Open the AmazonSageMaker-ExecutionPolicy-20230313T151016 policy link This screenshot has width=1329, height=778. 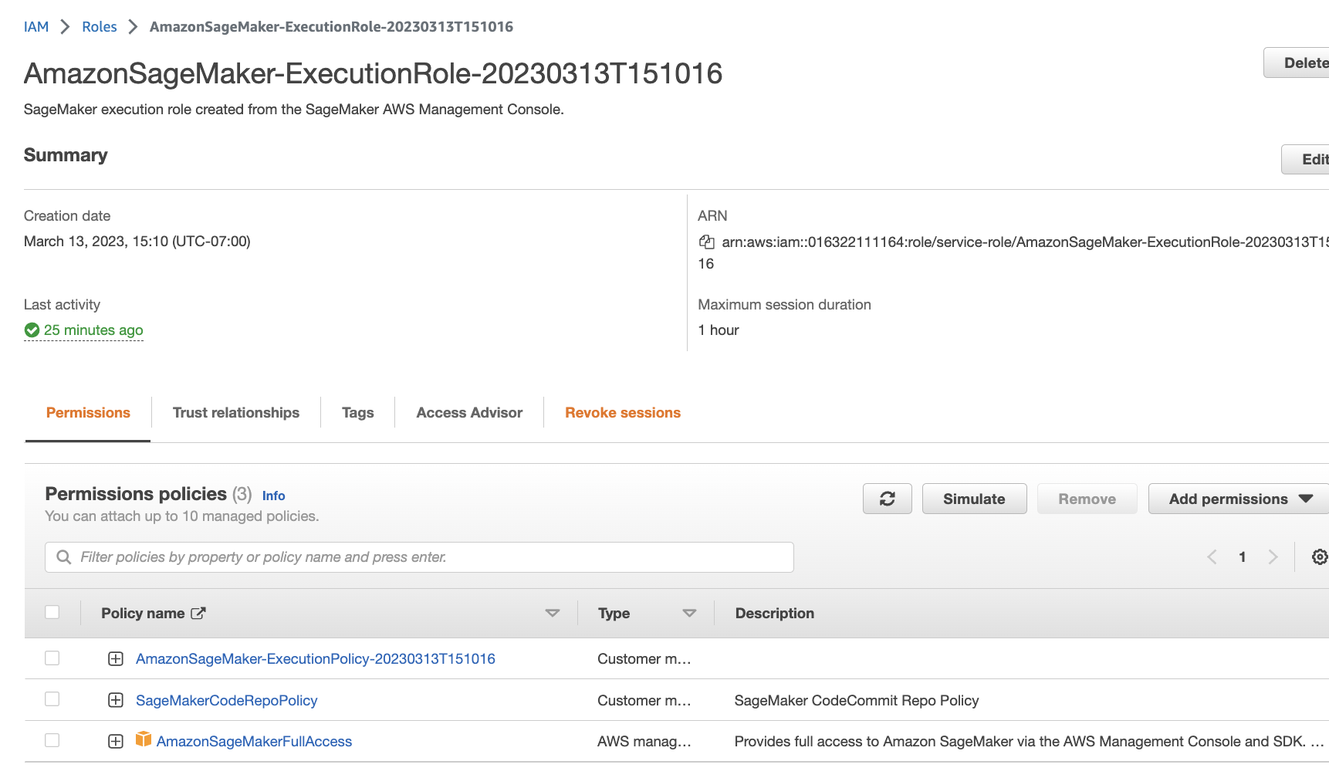pos(316,658)
